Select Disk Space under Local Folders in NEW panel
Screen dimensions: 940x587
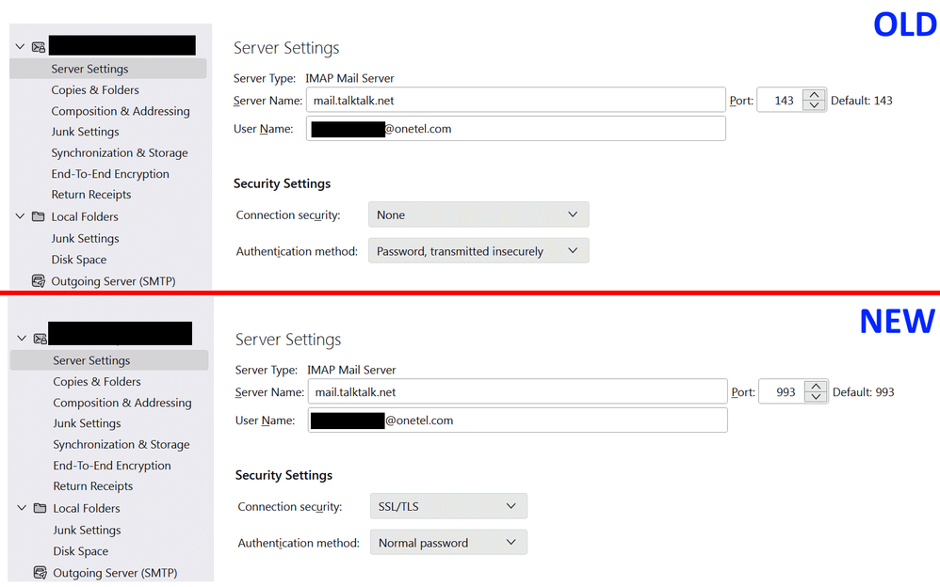pos(79,550)
